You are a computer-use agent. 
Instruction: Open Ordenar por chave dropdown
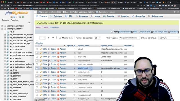click(x=169, y=38)
